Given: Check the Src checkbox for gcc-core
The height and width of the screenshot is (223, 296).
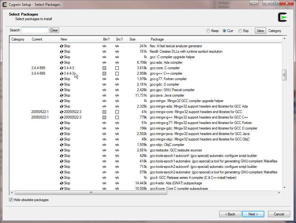Looking at the screenshot, I should tap(117, 68).
